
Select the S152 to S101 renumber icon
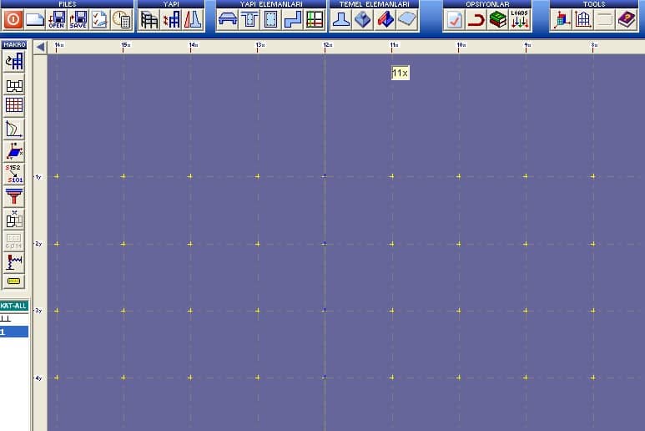point(14,174)
